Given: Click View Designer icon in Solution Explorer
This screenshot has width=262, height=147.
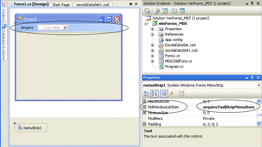Looking at the screenshot, I should 182,11.
